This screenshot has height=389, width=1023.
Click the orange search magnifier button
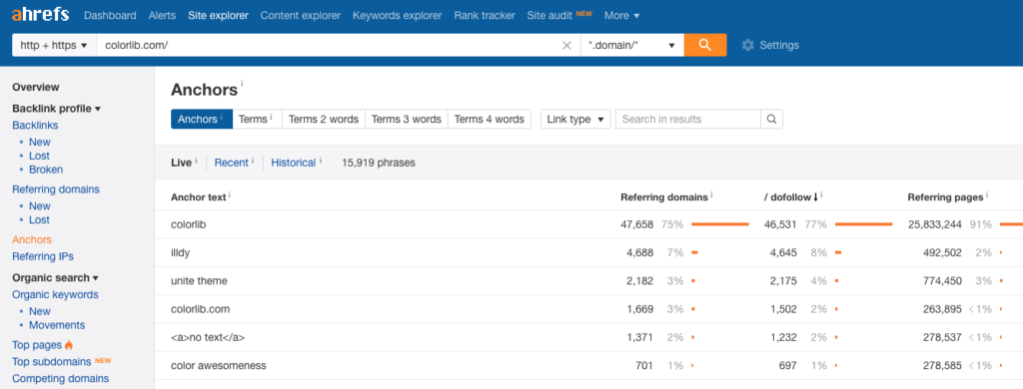pos(704,45)
